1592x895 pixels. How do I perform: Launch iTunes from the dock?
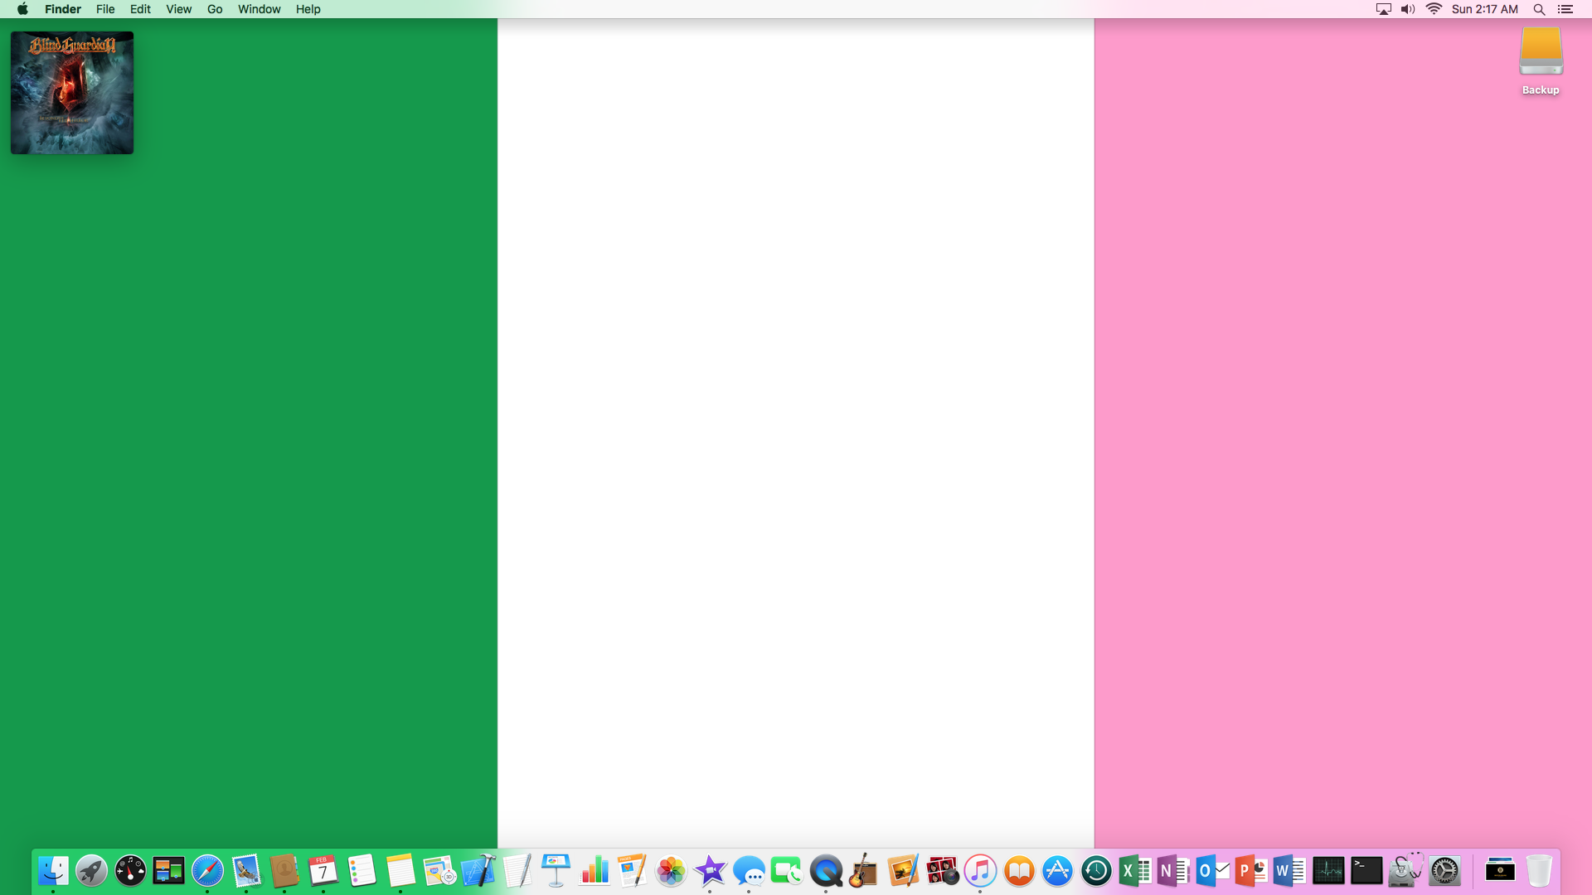(x=980, y=871)
